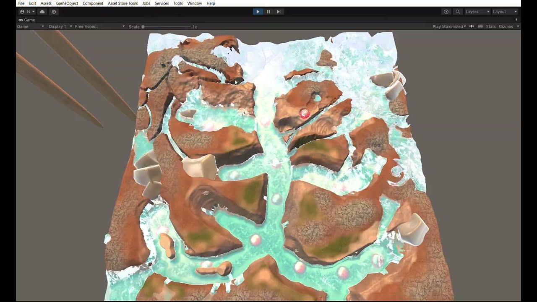Image resolution: width=537 pixels, height=302 pixels.
Task: Open the Layout dropdown
Action: (x=505, y=12)
